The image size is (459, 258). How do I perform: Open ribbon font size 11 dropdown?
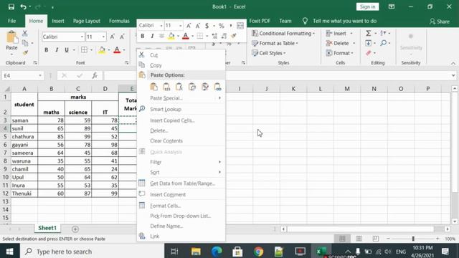coord(103,37)
